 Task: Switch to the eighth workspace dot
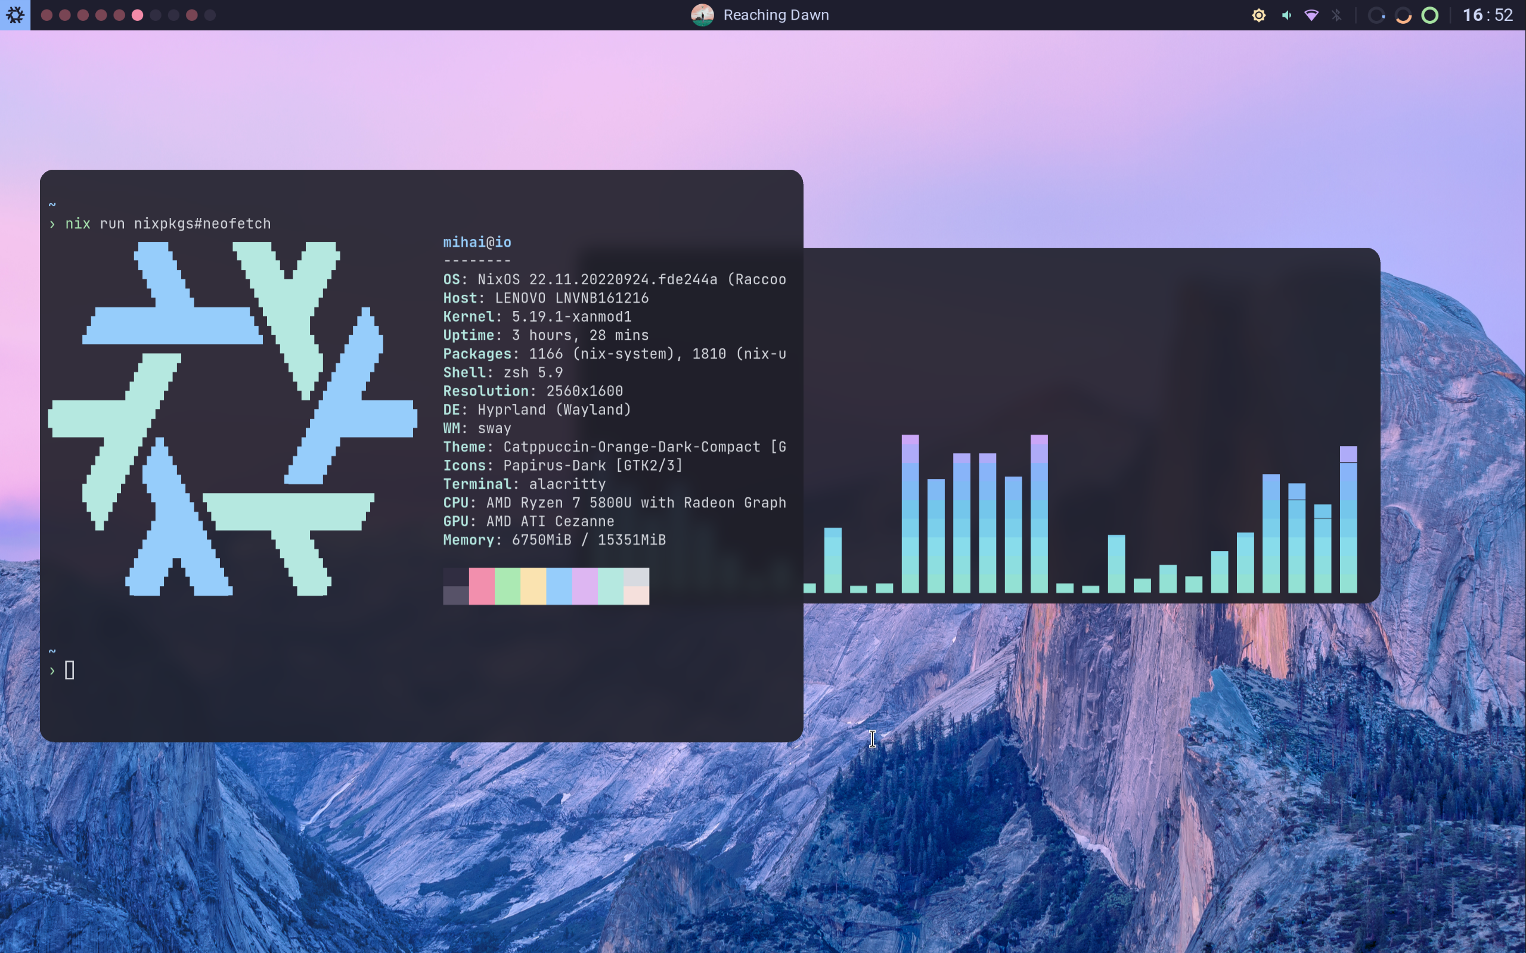coord(173,15)
